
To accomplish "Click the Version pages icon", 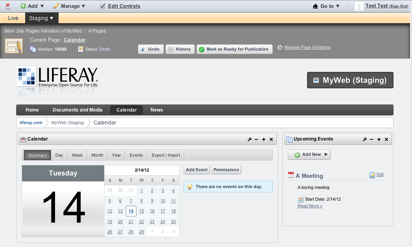I will 33,49.
